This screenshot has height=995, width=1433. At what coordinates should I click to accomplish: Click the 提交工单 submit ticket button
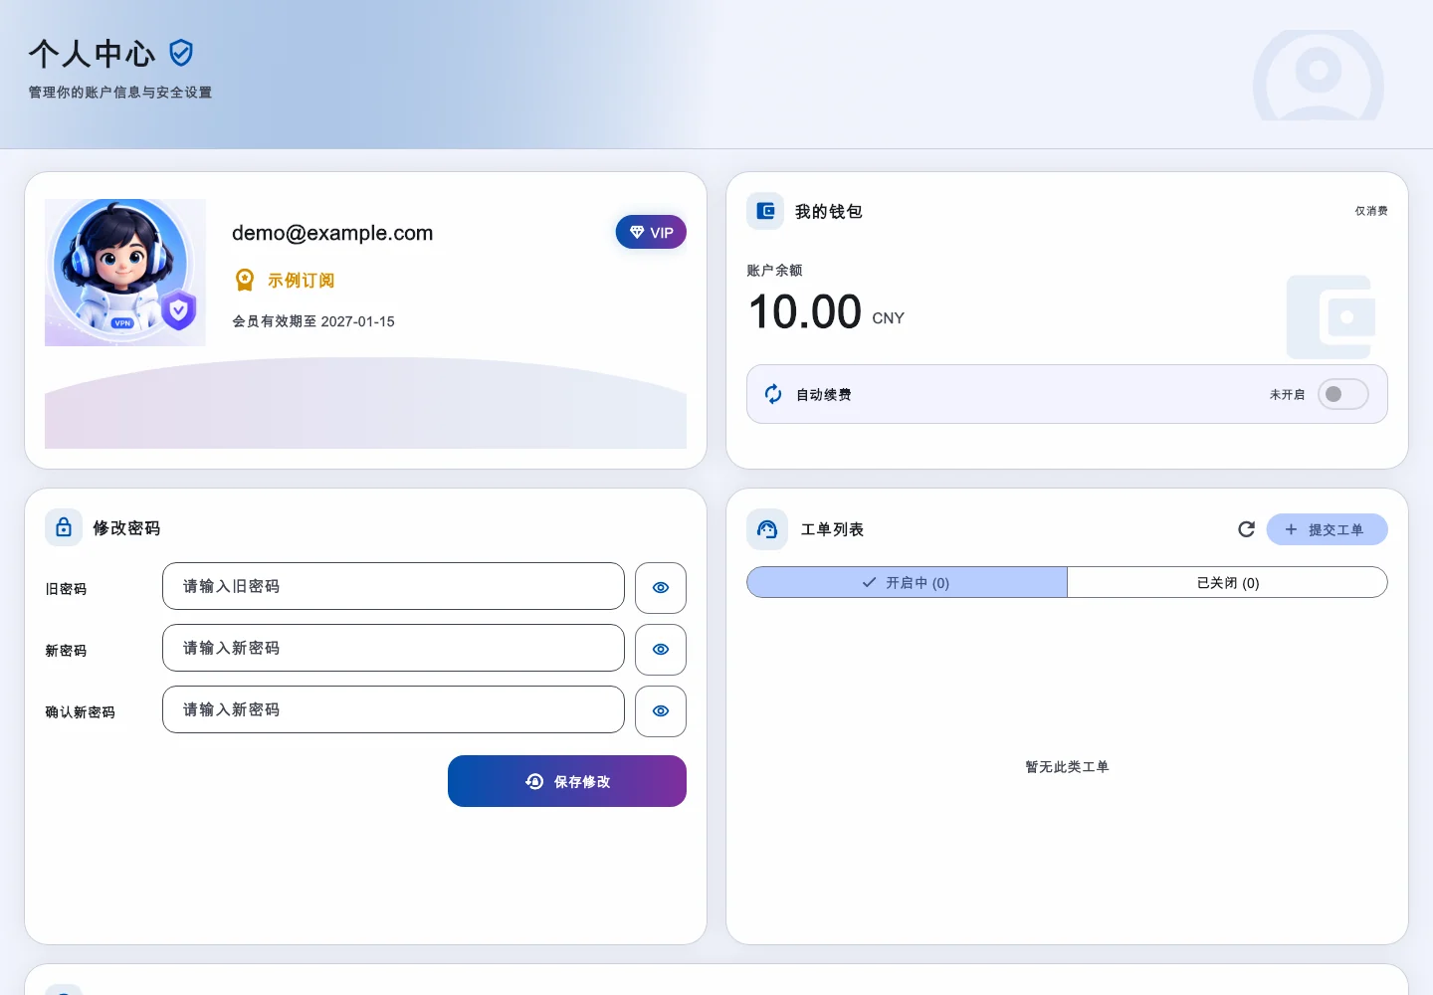tap(1327, 529)
